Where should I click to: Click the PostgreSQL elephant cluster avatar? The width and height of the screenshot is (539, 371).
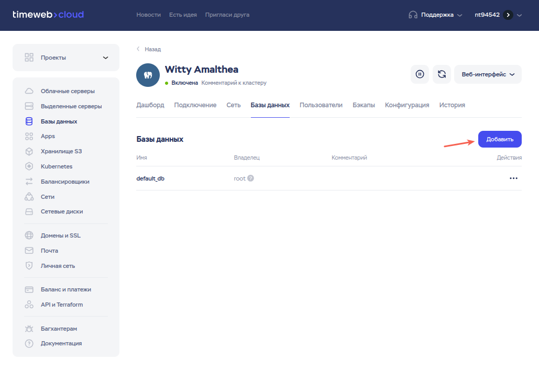tap(148, 75)
